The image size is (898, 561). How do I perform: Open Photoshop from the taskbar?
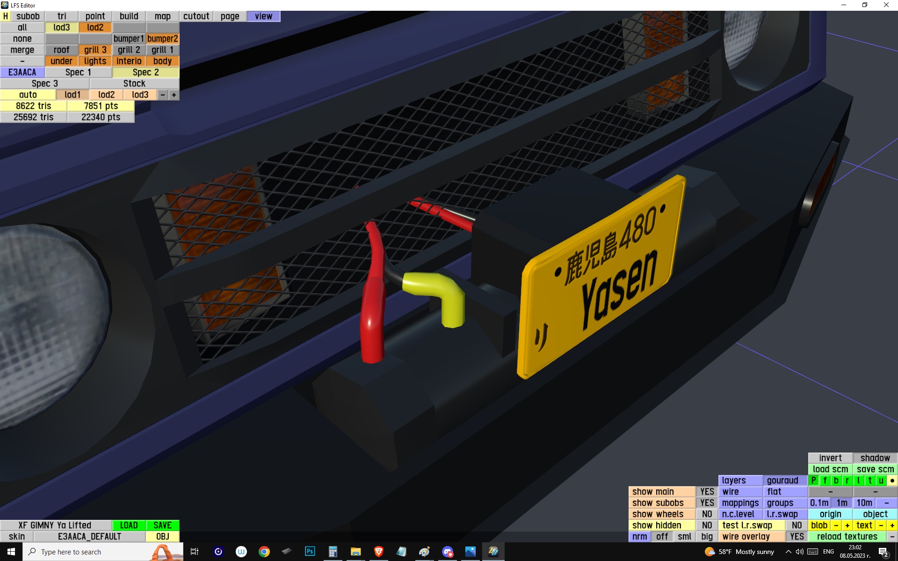(x=310, y=552)
